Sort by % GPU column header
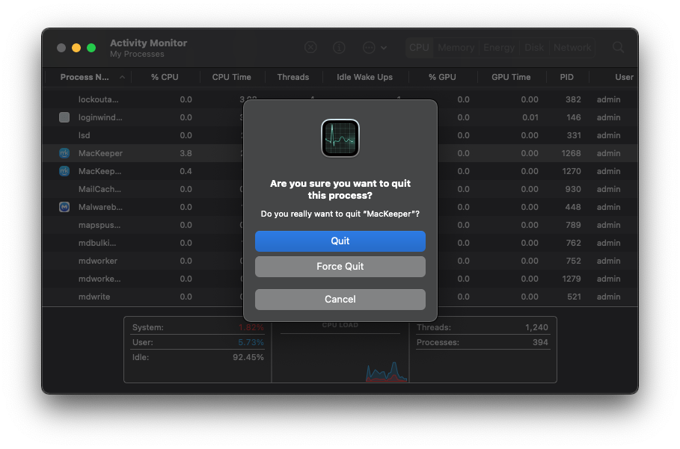 pyautogui.click(x=442, y=77)
